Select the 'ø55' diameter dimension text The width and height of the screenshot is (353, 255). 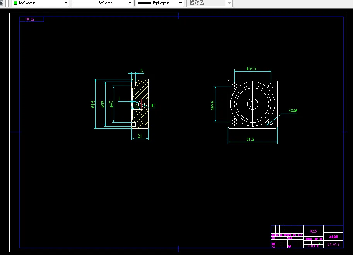pyautogui.click(x=103, y=104)
